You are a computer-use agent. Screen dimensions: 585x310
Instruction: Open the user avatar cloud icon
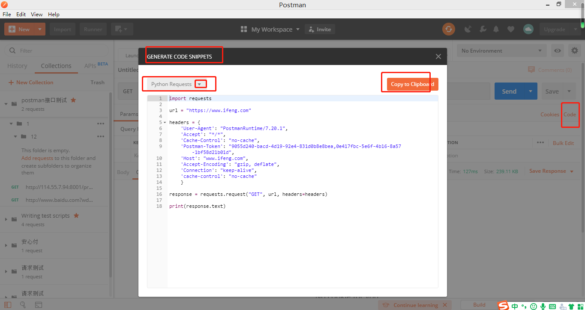click(x=528, y=29)
